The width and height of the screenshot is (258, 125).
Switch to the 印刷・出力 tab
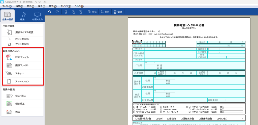tap(37, 16)
